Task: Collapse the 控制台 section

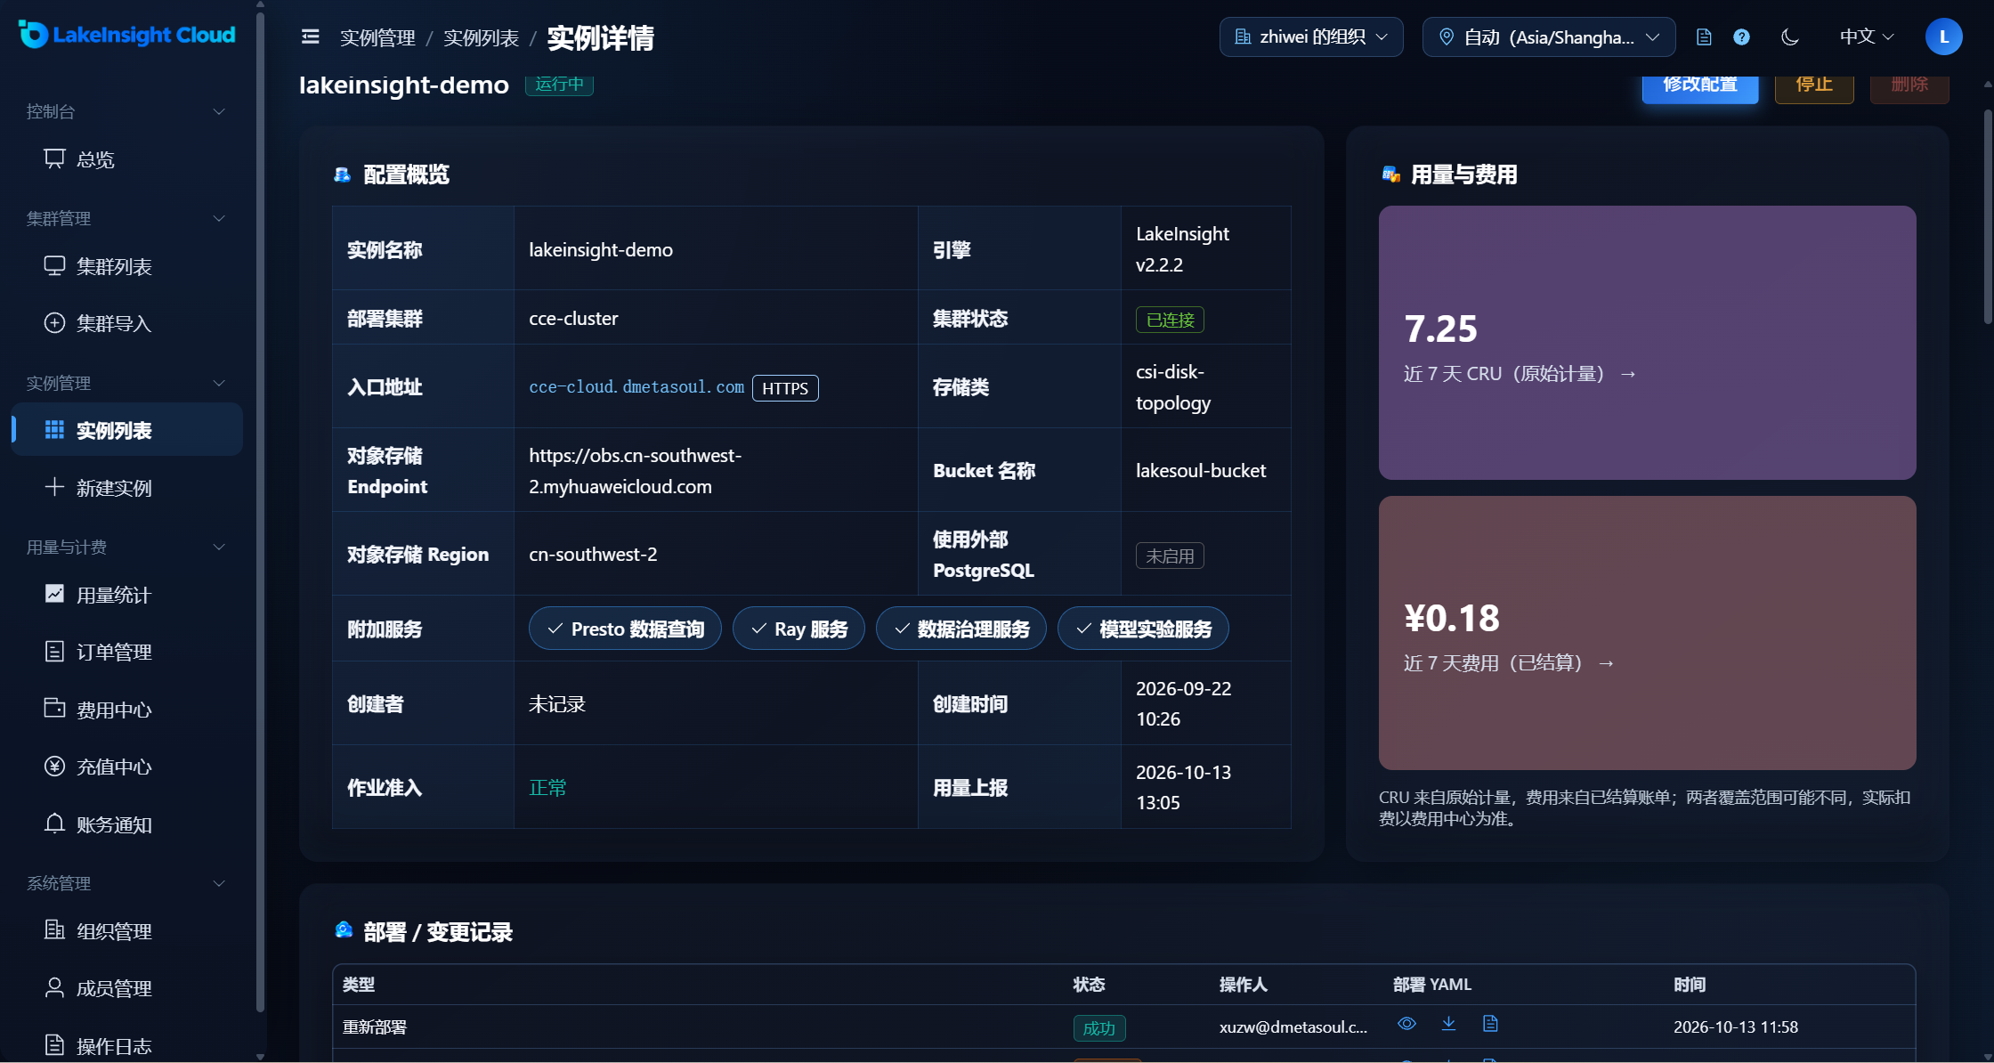Action: pos(126,111)
